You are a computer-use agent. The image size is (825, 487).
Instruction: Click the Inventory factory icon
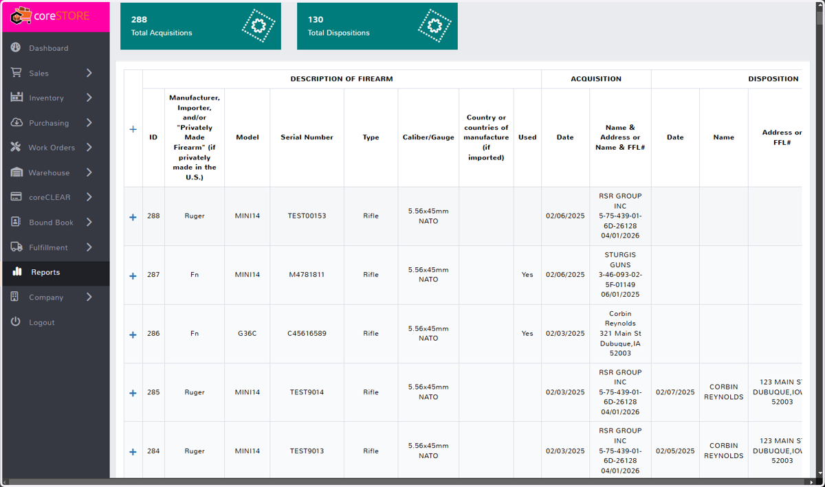(16, 98)
